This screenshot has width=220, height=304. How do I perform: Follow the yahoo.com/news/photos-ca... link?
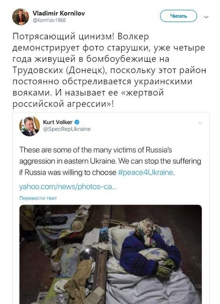coord(68,187)
